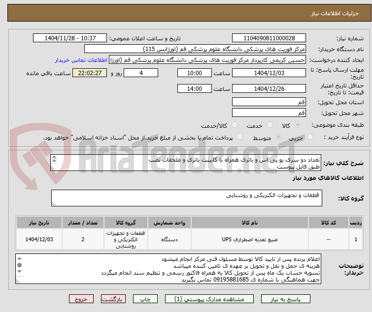Click the table group cell قطعات و تجهیزات الکتریکی
Screen dimensions: 372x312
[126, 239]
